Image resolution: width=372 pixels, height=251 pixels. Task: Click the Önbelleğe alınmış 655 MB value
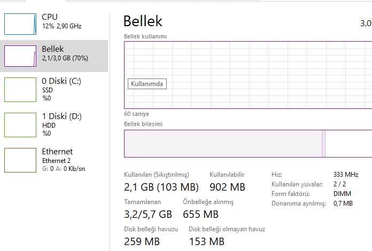[x=200, y=214]
